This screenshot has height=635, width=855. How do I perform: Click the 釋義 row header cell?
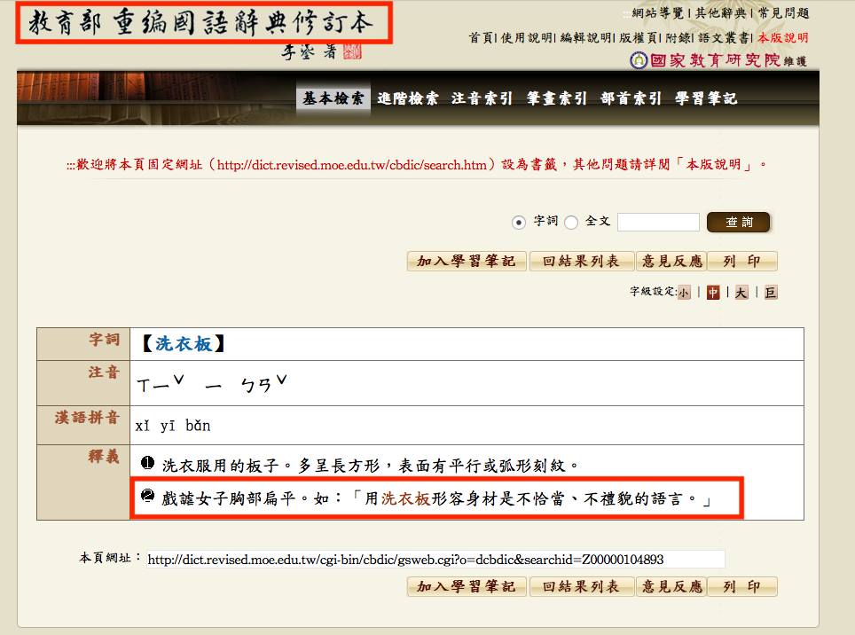[83, 482]
